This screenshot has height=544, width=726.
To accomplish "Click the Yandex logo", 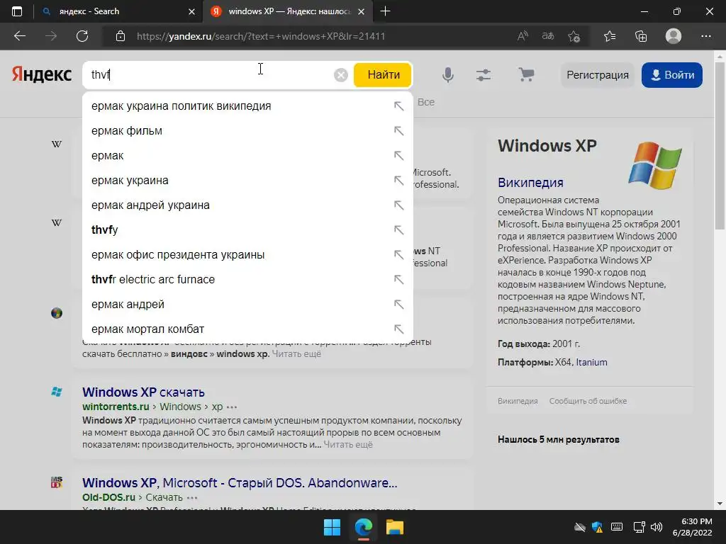I will pos(42,74).
